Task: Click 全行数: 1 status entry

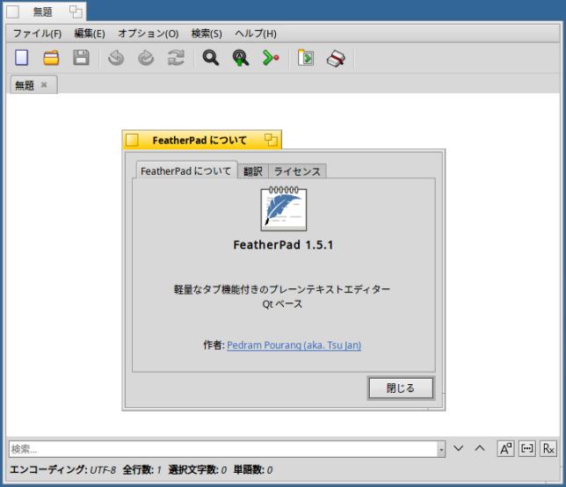Action: pyautogui.click(x=141, y=469)
